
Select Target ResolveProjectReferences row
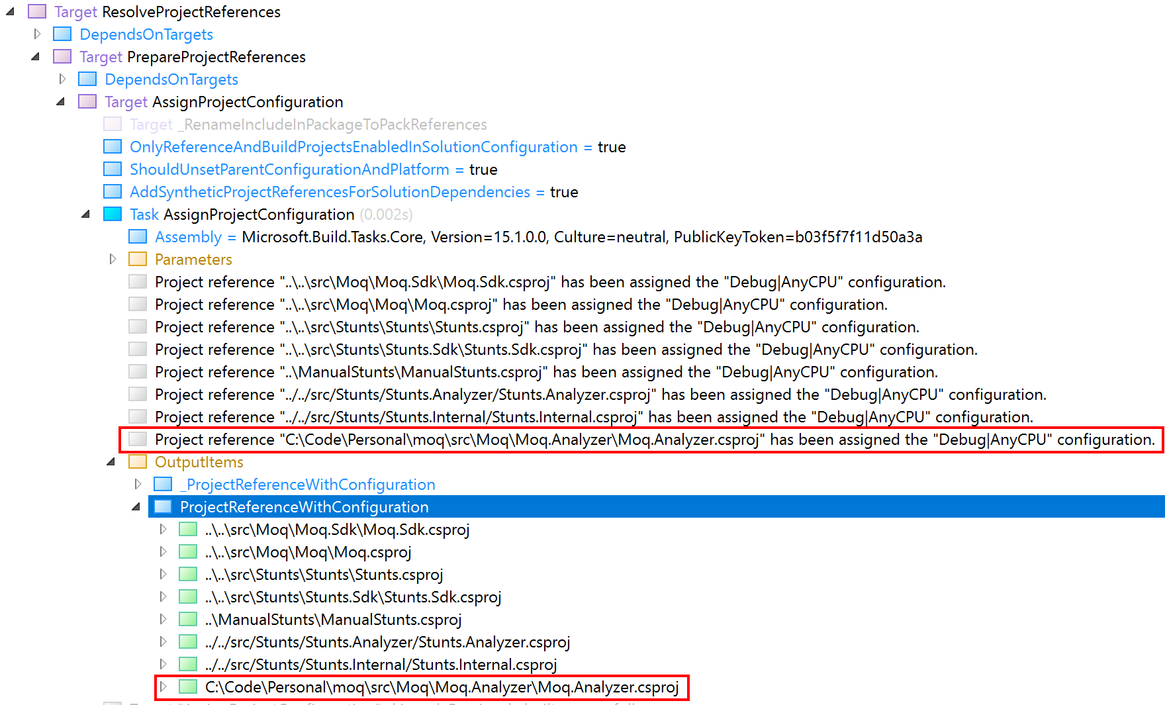[167, 12]
